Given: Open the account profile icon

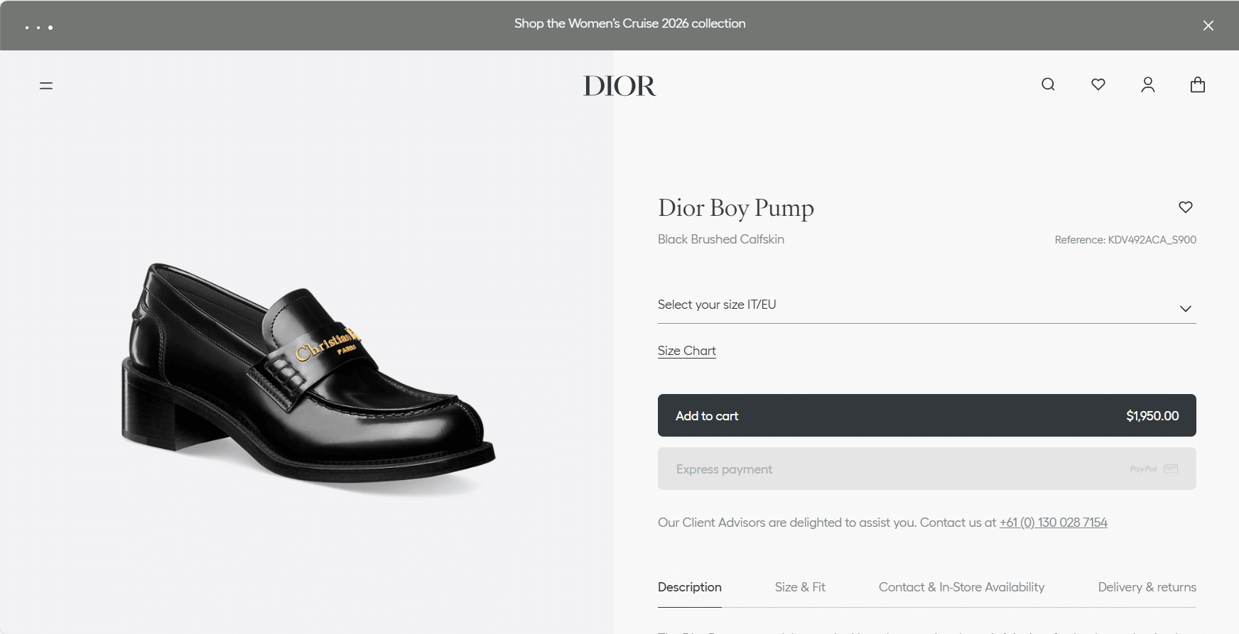Looking at the screenshot, I should click(1148, 85).
